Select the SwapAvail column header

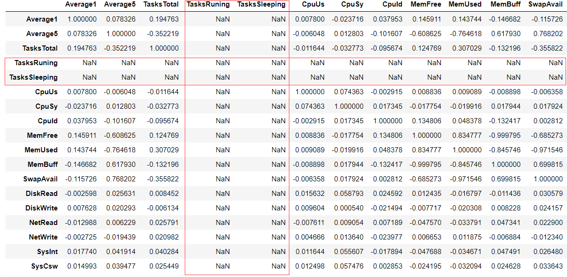pyautogui.click(x=545, y=4)
